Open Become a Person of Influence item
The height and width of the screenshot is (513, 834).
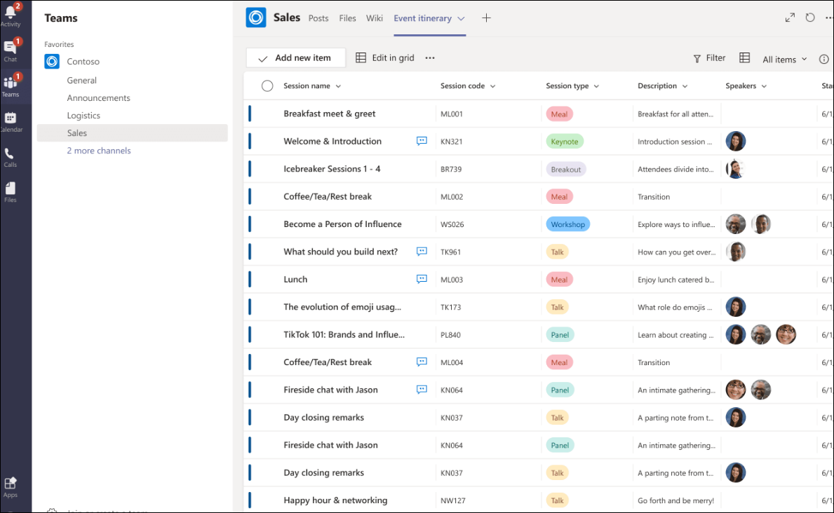coord(342,224)
